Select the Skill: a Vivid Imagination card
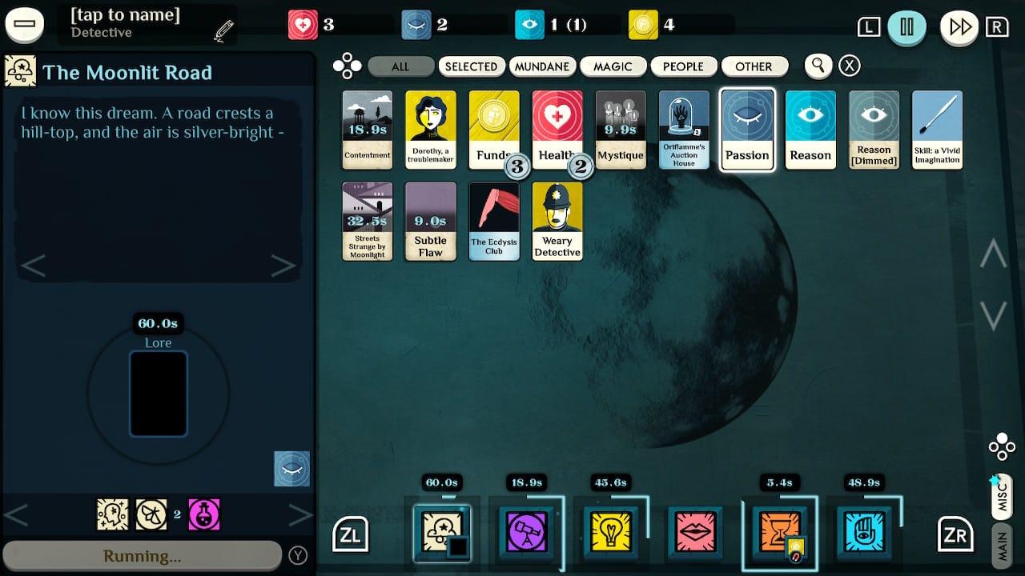This screenshot has height=576, width=1025. (x=936, y=129)
